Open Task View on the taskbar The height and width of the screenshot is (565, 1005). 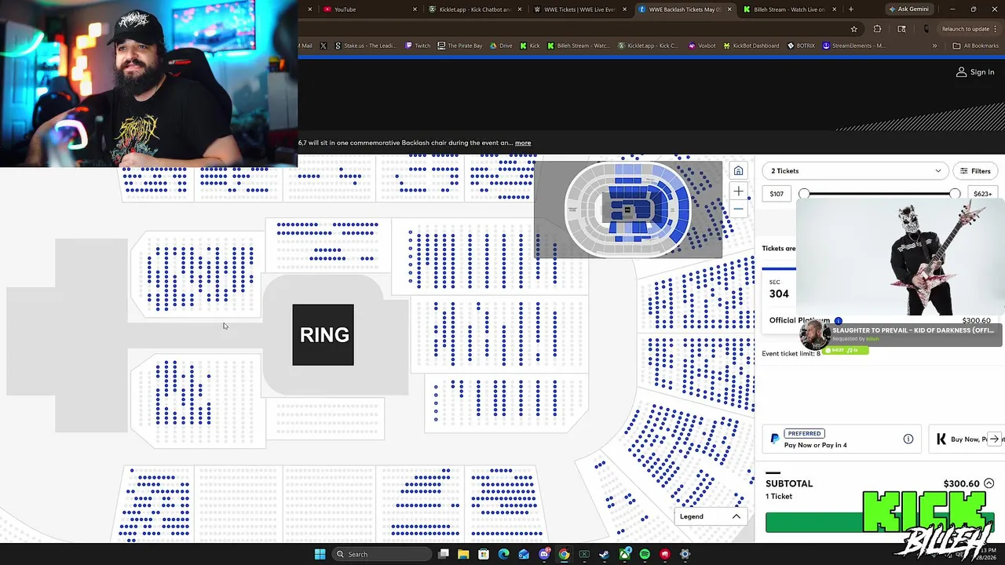click(x=444, y=554)
